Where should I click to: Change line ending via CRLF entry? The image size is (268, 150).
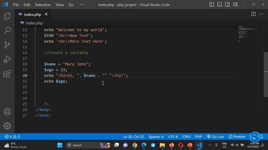click(x=186, y=137)
